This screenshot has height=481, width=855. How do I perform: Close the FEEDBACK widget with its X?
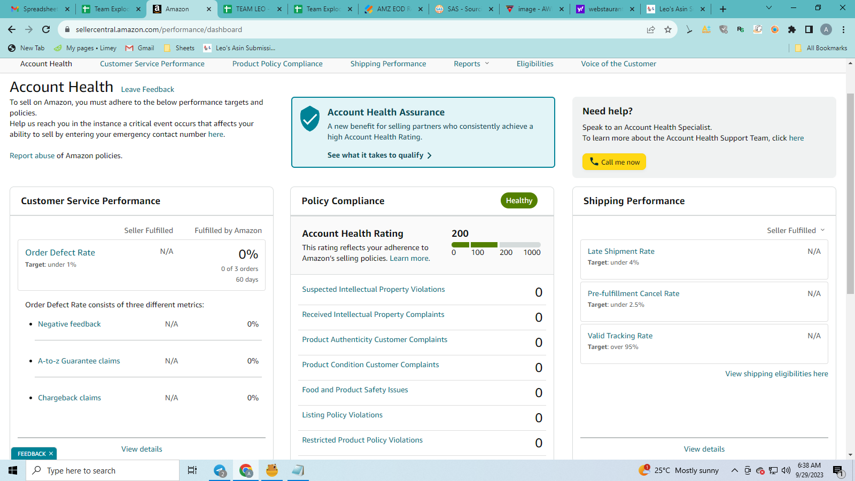pyautogui.click(x=51, y=454)
